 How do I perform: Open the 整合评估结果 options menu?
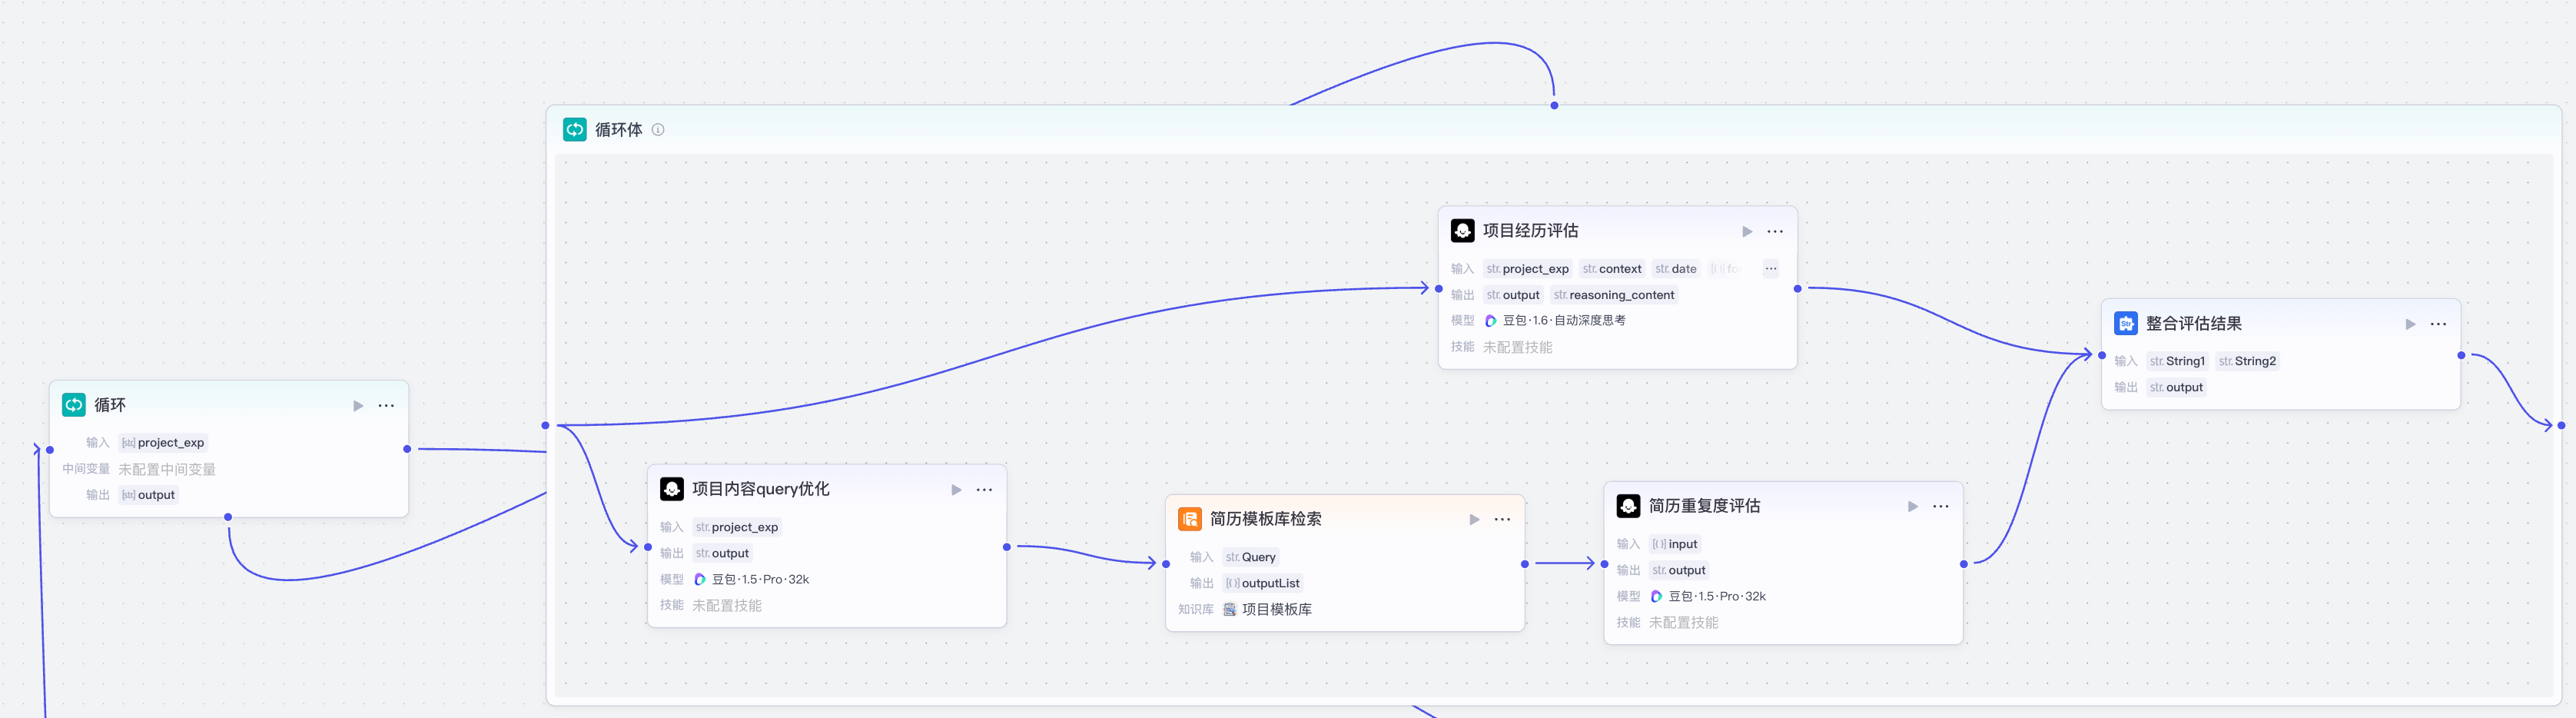(2438, 324)
